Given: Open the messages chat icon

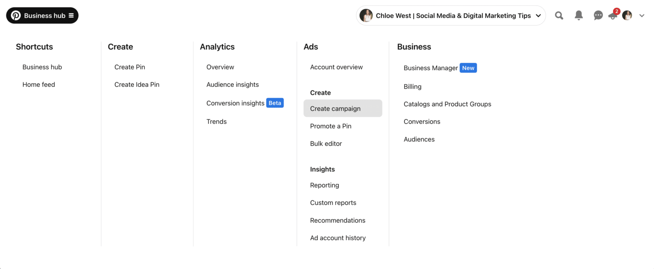Looking at the screenshot, I should click(x=598, y=15).
